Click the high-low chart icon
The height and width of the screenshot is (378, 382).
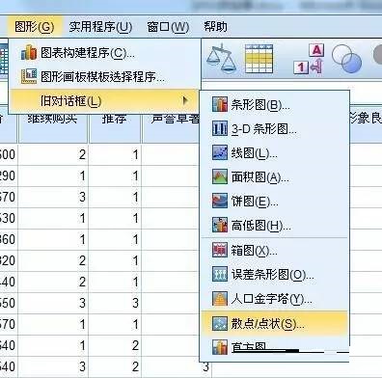coord(220,225)
